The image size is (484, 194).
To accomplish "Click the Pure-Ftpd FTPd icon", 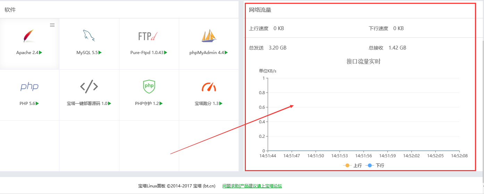I will [149, 36].
